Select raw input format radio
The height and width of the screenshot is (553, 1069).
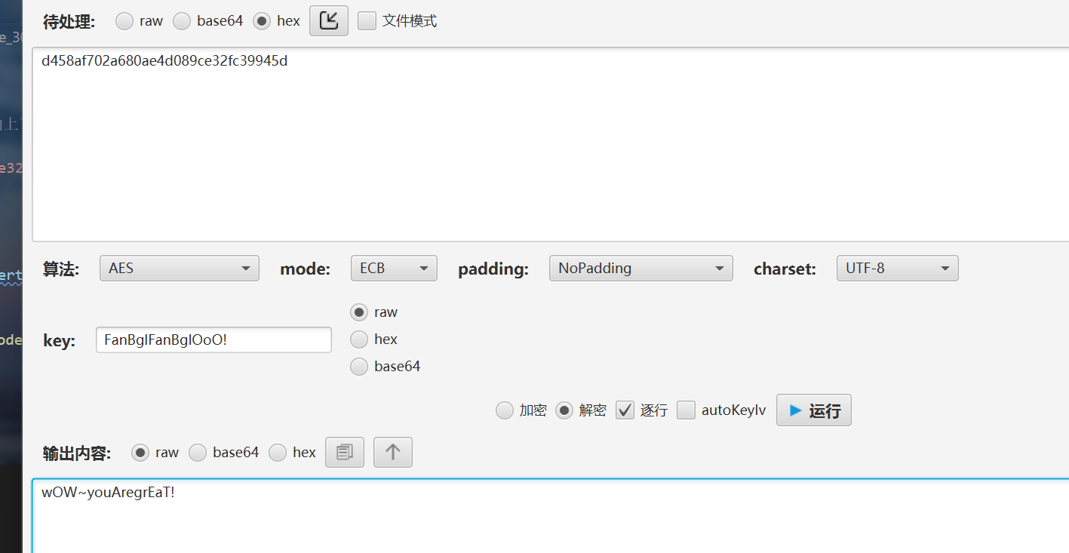pos(124,21)
